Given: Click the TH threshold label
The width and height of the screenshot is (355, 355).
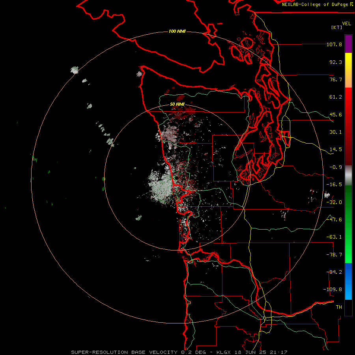Looking at the screenshot, I should (x=339, y=307).
